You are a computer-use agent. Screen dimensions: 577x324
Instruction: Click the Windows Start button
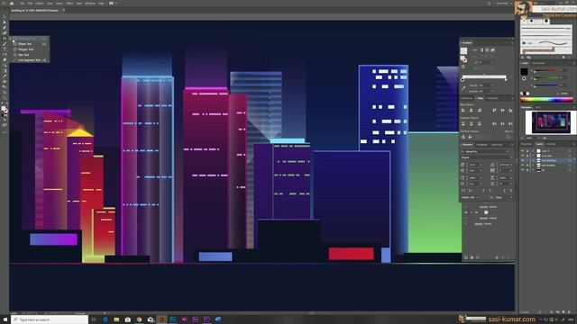tap(5, 319)
